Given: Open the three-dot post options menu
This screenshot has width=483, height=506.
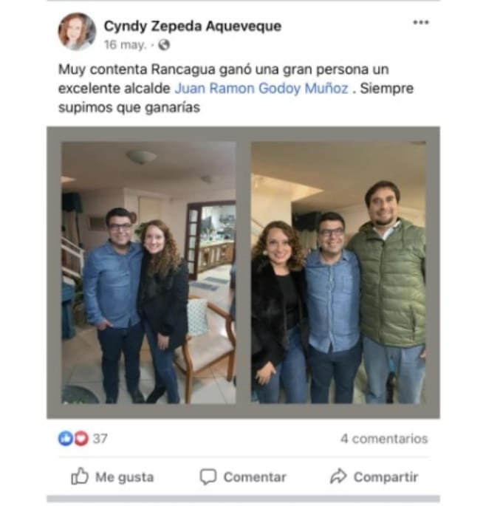Looking at the screenshot, I should 421,22.
